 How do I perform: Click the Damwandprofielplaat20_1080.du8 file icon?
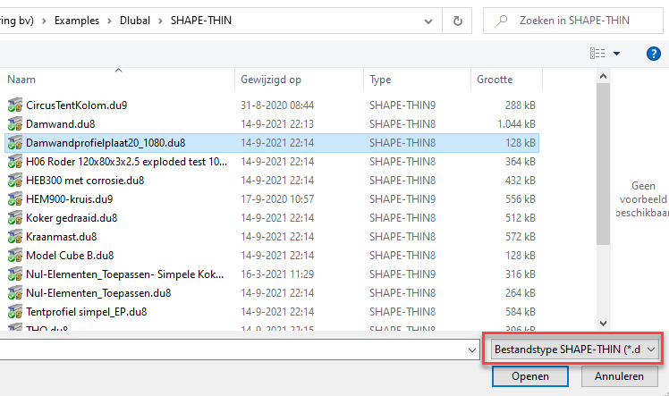coord(15,143)
